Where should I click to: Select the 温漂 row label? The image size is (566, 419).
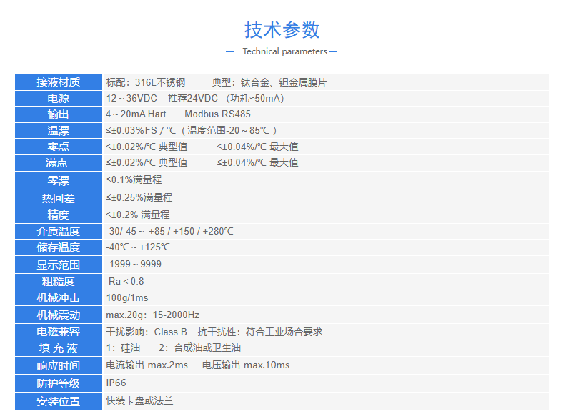coord(59,131)
